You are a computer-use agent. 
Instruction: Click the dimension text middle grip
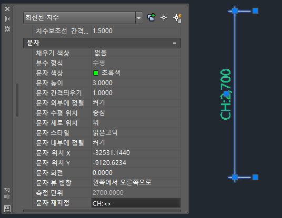[x=226, y=94]
